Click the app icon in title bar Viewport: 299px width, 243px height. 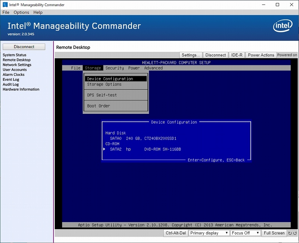(x=5, y=4)
